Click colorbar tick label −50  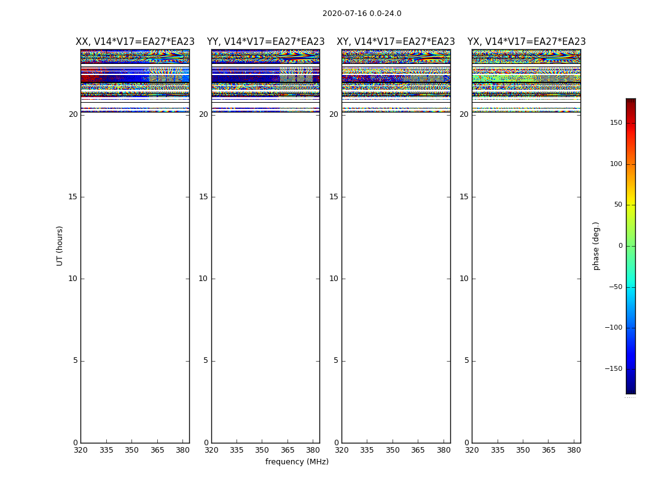coord(616,287)
